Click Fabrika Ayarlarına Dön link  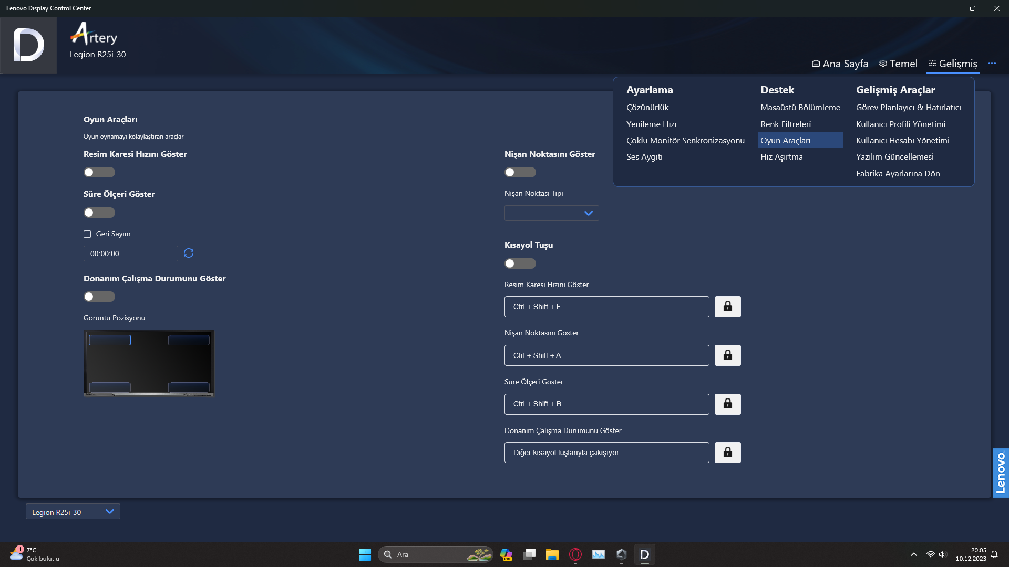tap(898, 174)
